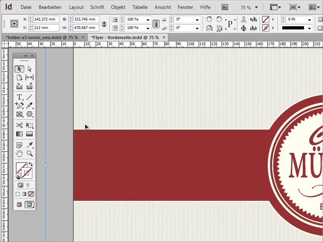
Task: Select the Eyedropper tool
Action: click(x=29, y=145)
